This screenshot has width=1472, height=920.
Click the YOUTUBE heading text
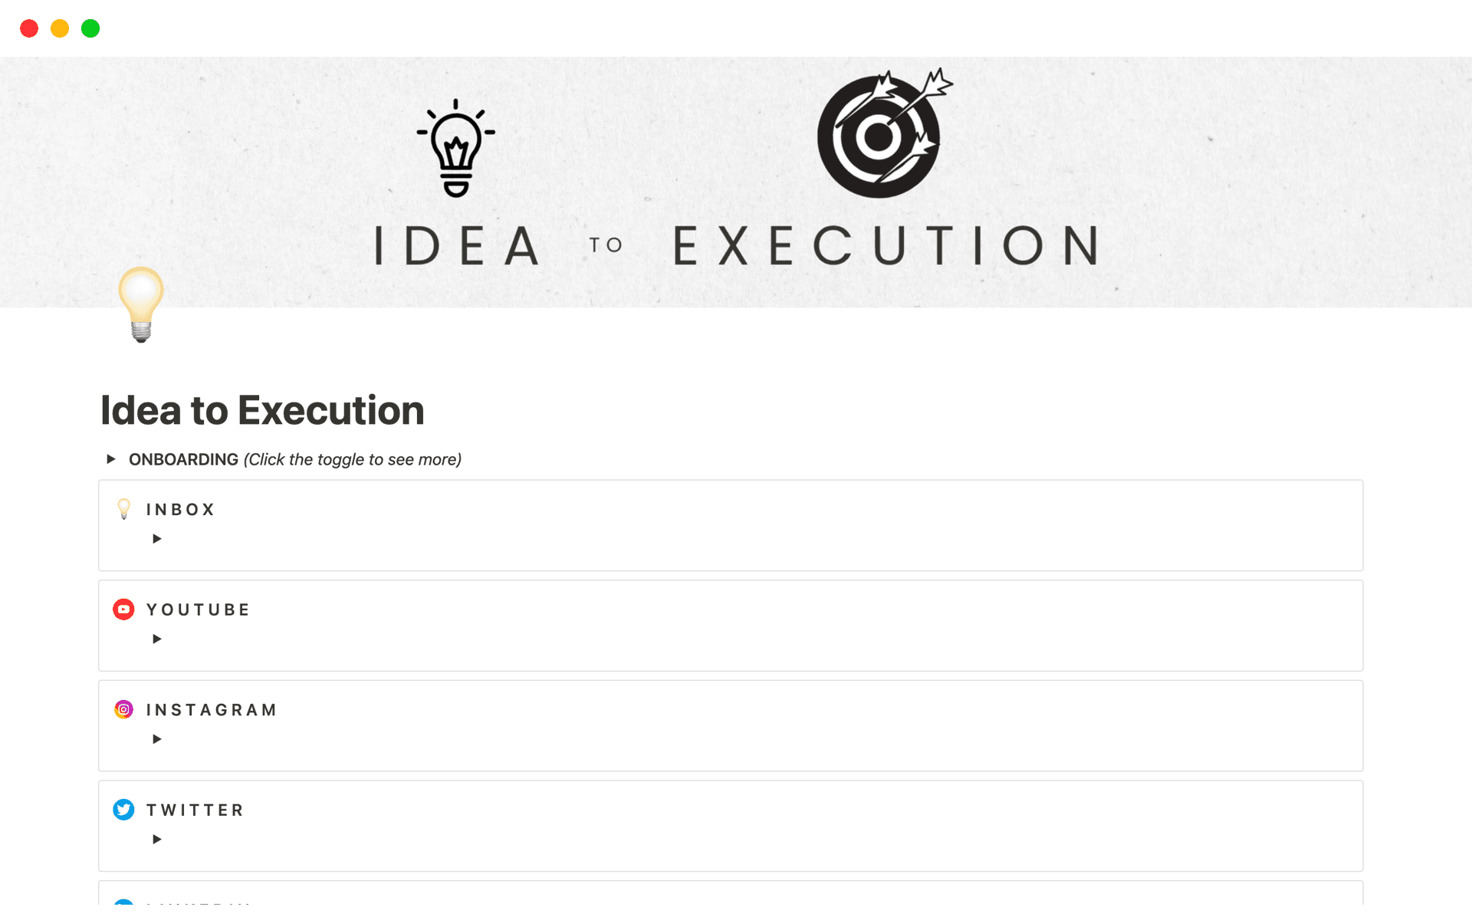pyautogui.click(x=198, y=610)
